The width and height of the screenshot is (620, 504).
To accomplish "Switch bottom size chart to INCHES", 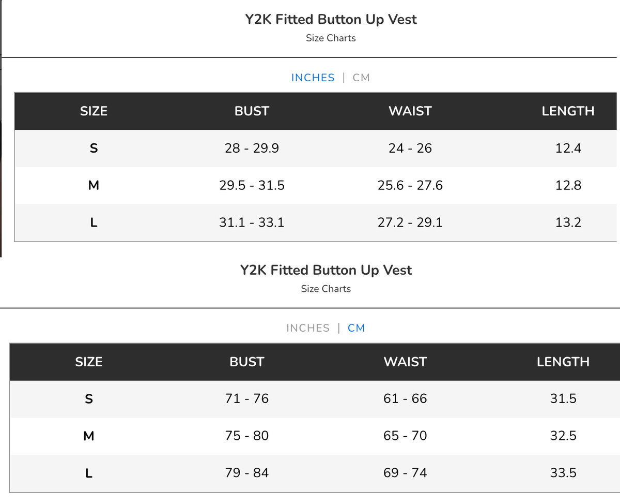I will click(x=308, y=328).
